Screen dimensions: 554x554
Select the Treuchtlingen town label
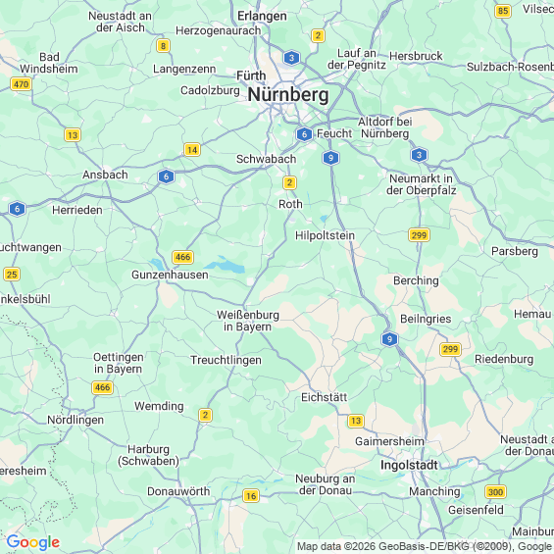[x=227, y=360]
